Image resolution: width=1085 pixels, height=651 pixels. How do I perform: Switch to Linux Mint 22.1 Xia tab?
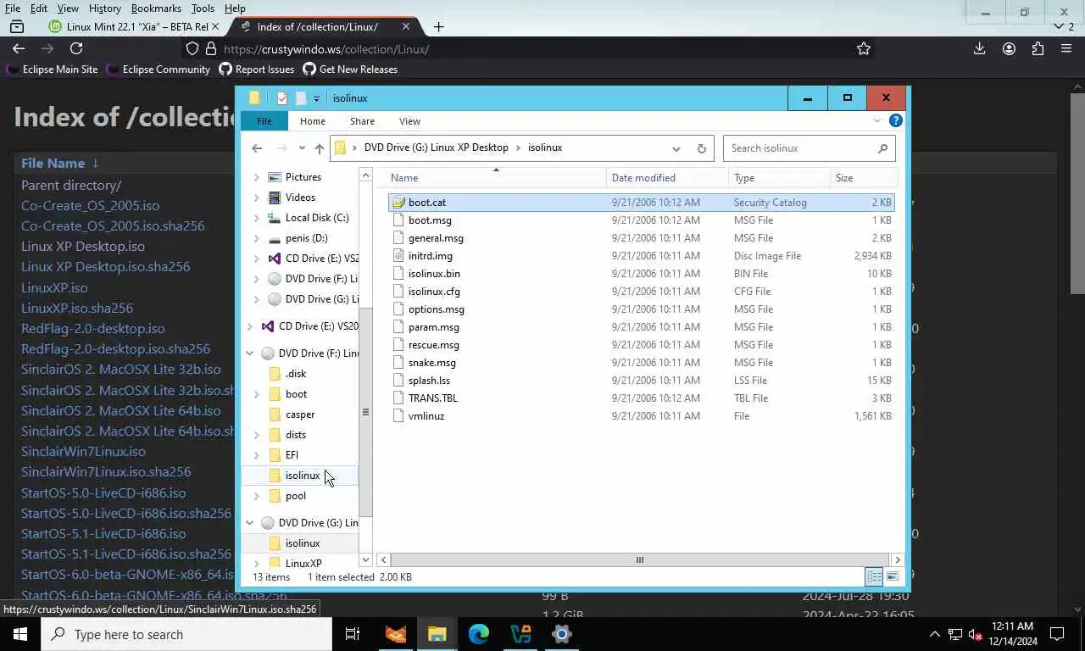[x=132, y=26]
